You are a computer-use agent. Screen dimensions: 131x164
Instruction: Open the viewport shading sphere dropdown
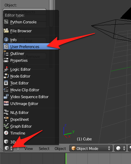(120, 148)
